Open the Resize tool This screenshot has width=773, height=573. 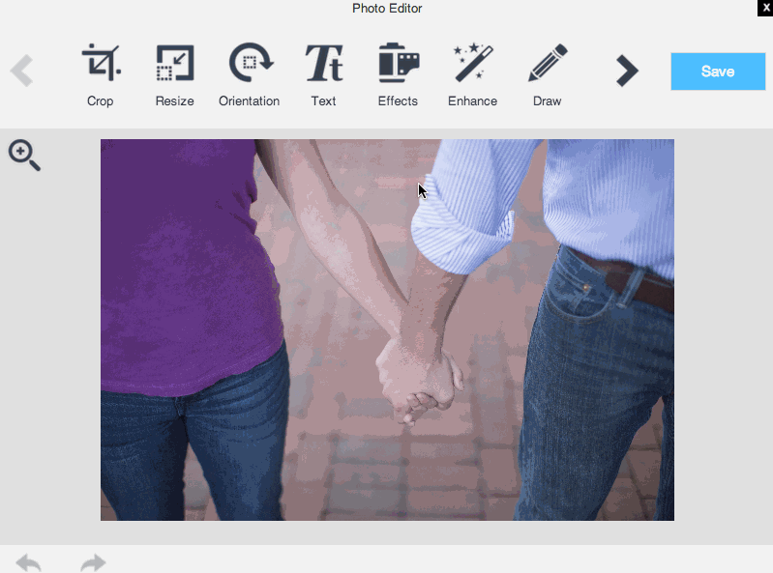click(174, 64)
